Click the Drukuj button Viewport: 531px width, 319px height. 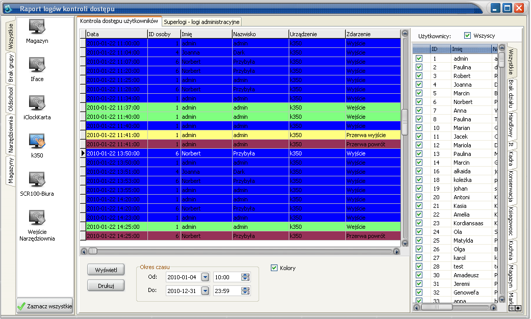pos(106,285)
